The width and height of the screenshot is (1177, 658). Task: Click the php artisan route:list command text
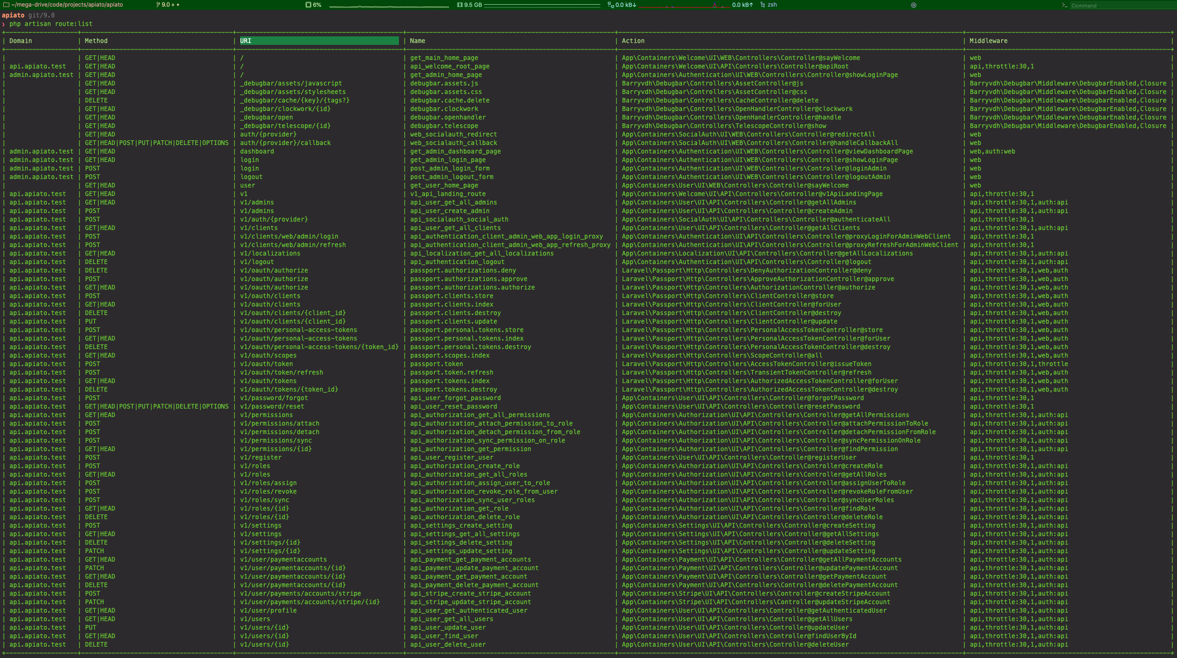click(x=51, y=24)
